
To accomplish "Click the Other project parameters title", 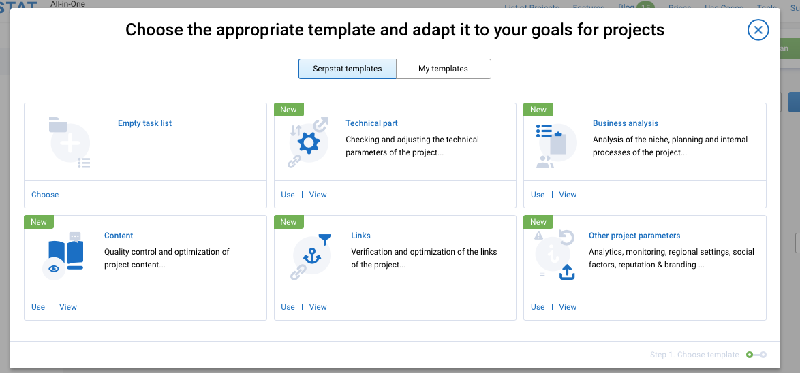I will tap(634, 236).
